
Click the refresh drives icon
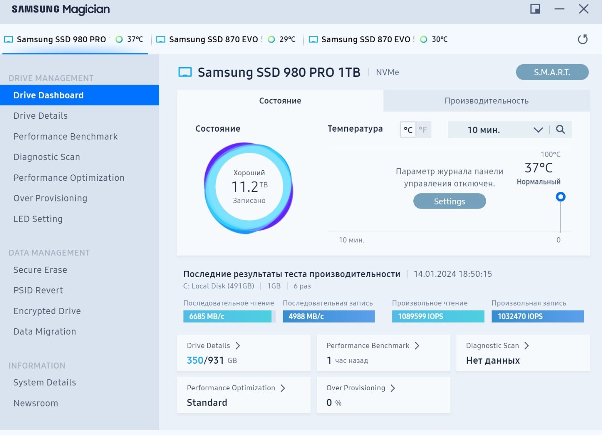point(583,39)
